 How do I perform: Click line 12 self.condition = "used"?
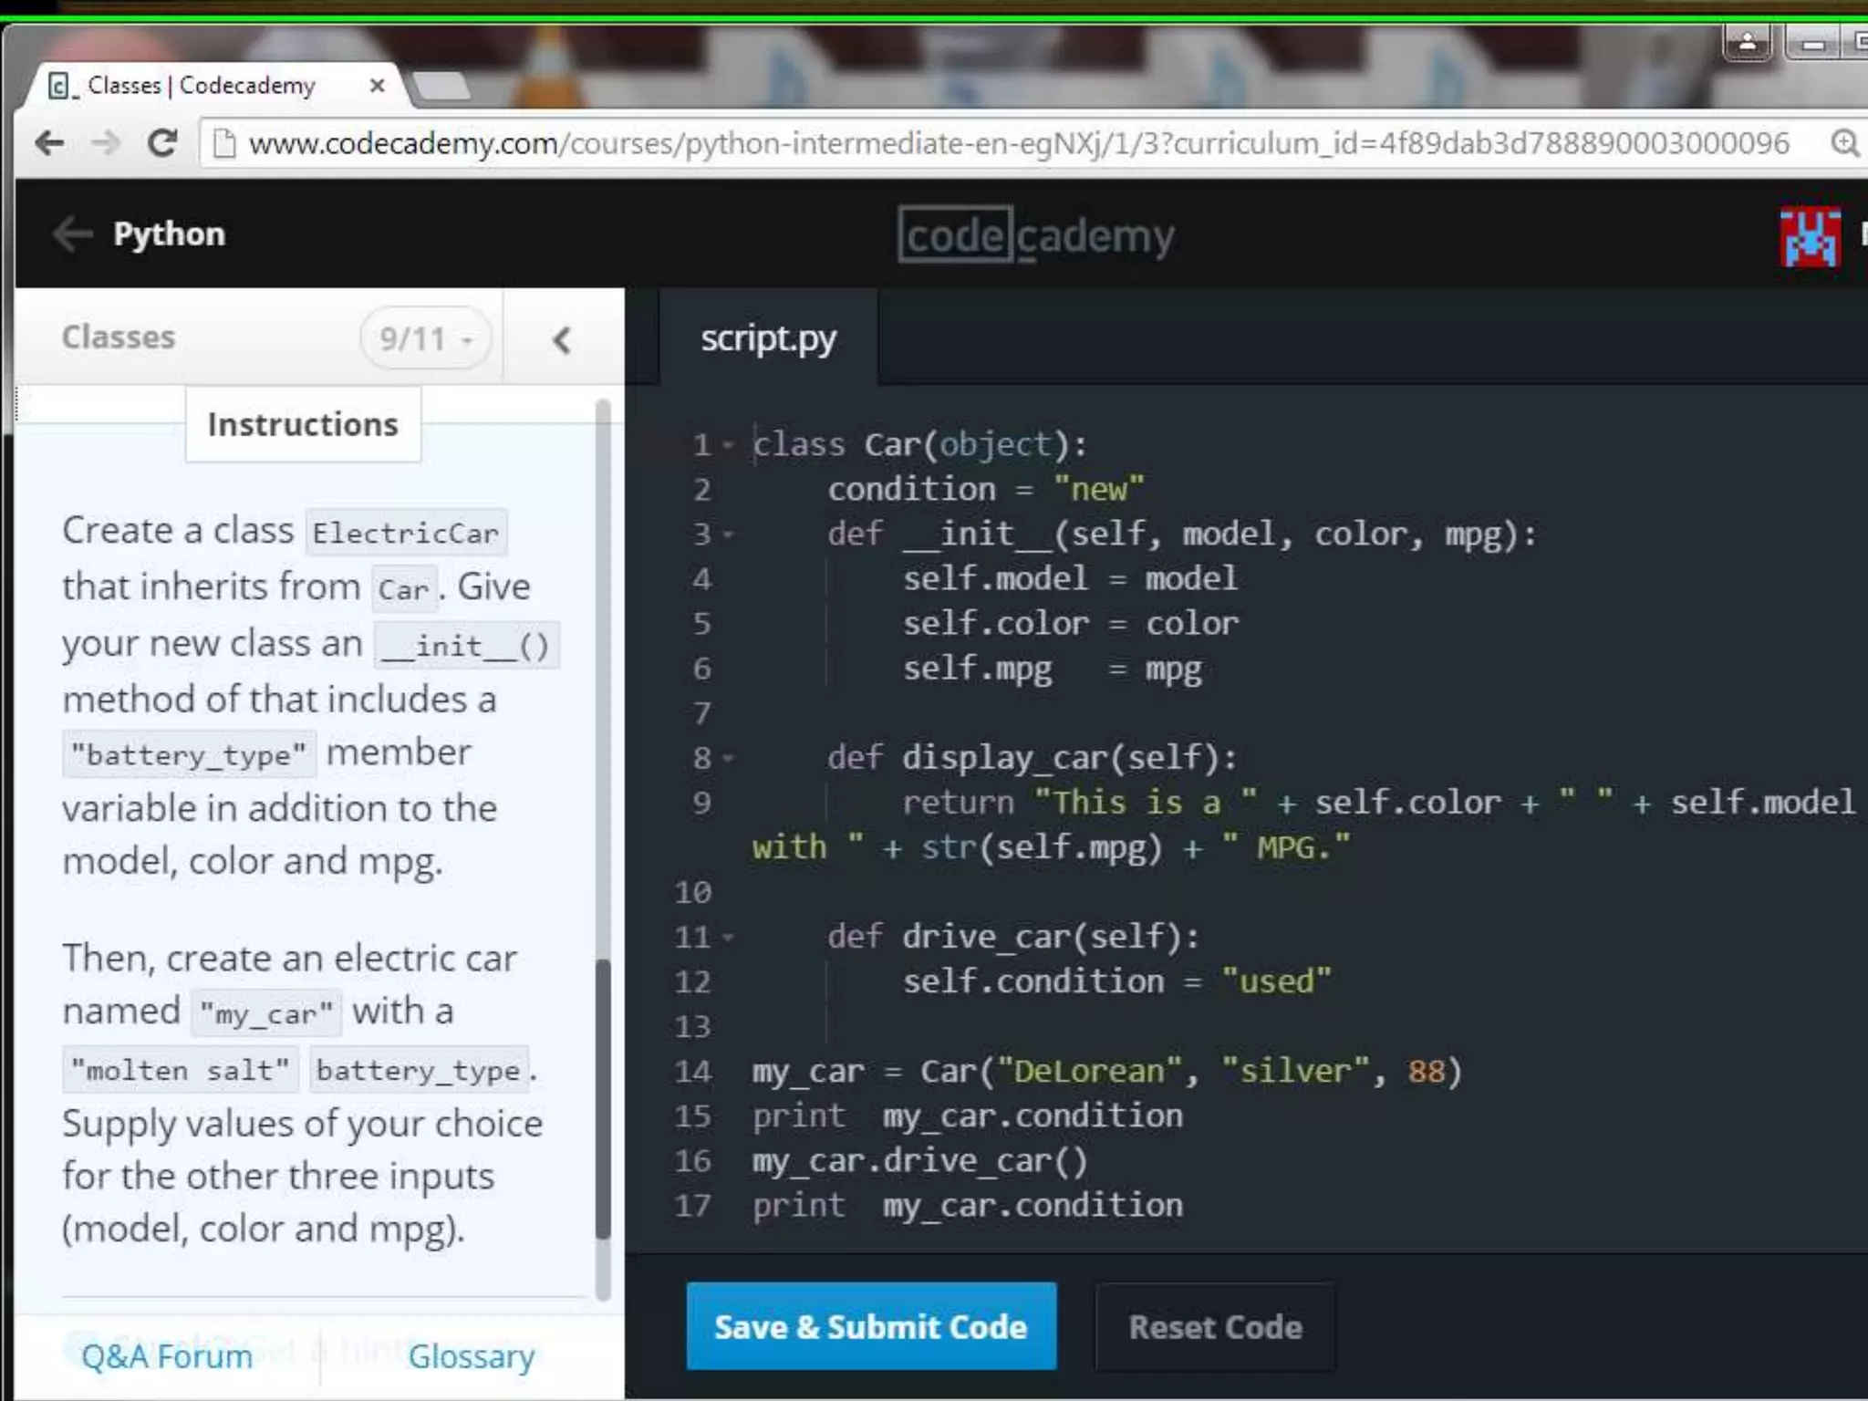tap(1117, 981)
